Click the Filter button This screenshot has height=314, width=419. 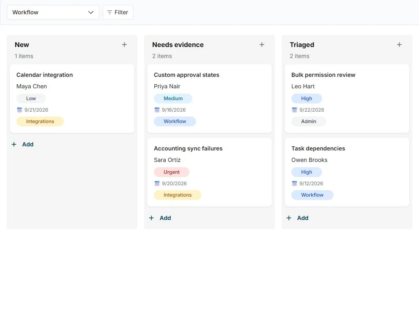118,12
